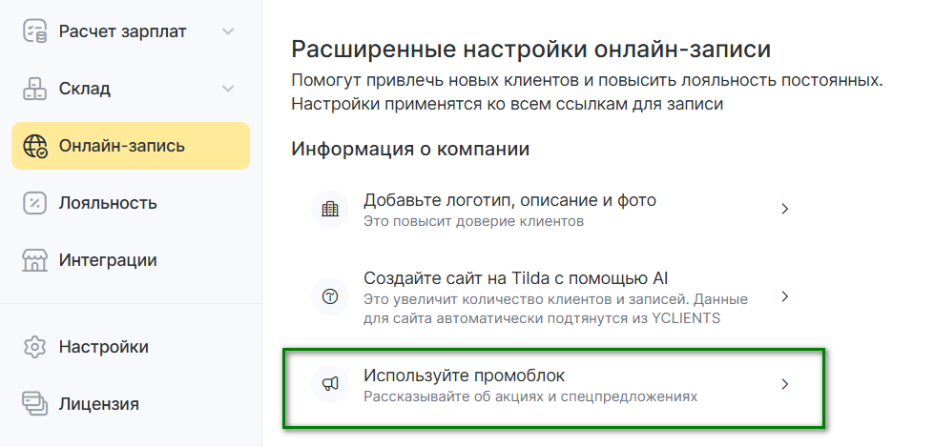The image size is (934, 447).
Task: Click the warehouse boxes icon
Action: (x=34, y=89)
